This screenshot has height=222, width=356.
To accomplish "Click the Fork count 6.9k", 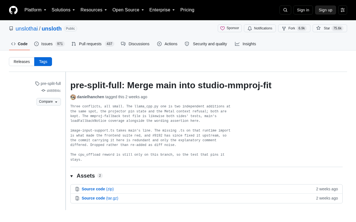I will coord(302,28).
